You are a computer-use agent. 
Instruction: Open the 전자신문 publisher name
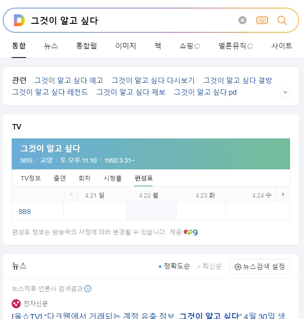click(x=35, y=304)
